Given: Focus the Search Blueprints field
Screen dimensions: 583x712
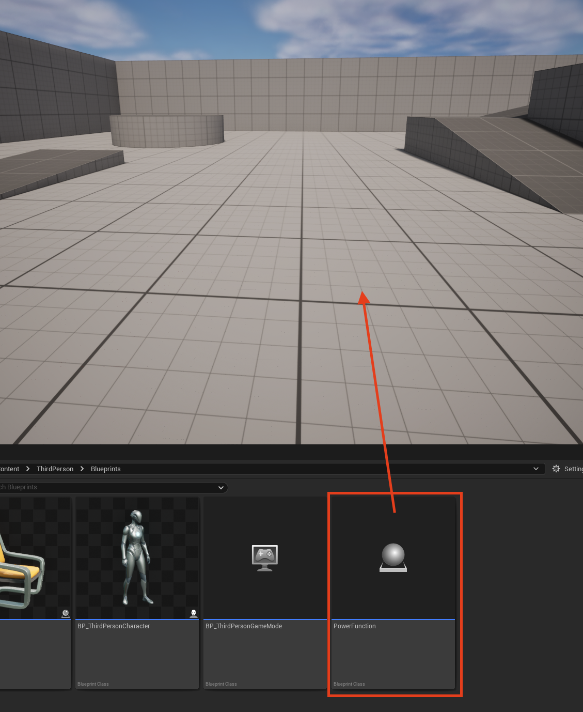Looking at the screenshot, I should [x=113, y=487].
